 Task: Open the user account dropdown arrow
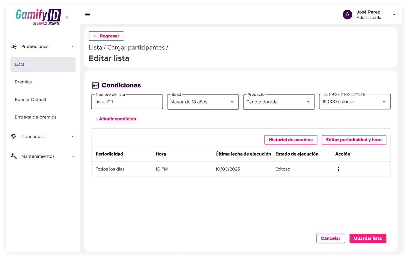[394, 15]
